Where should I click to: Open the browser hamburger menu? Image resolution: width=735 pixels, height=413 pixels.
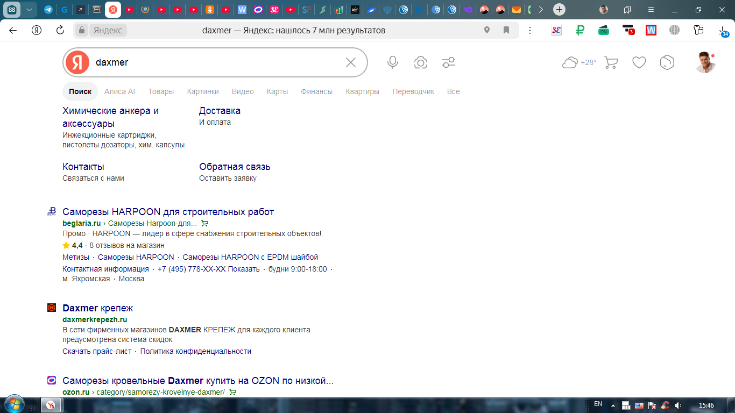pos(651,10)
